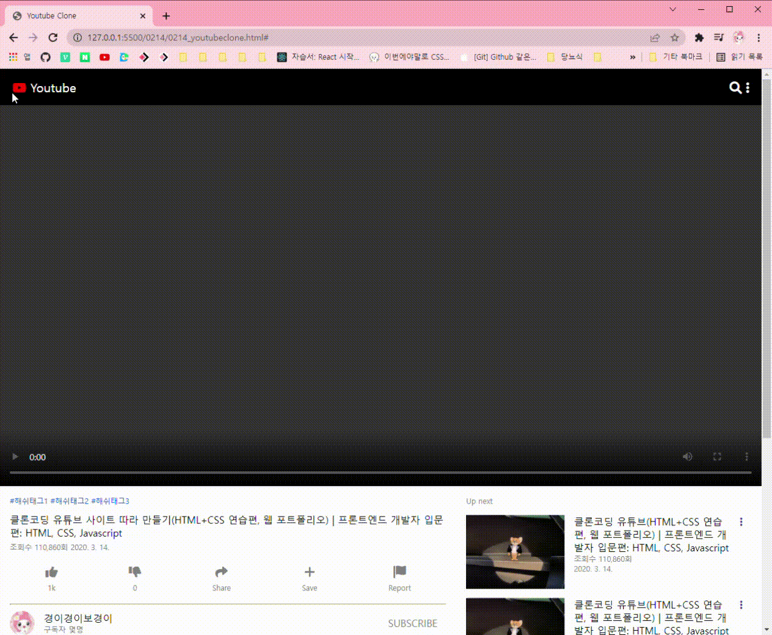Click hashtag #해쉬태그1

29,501
